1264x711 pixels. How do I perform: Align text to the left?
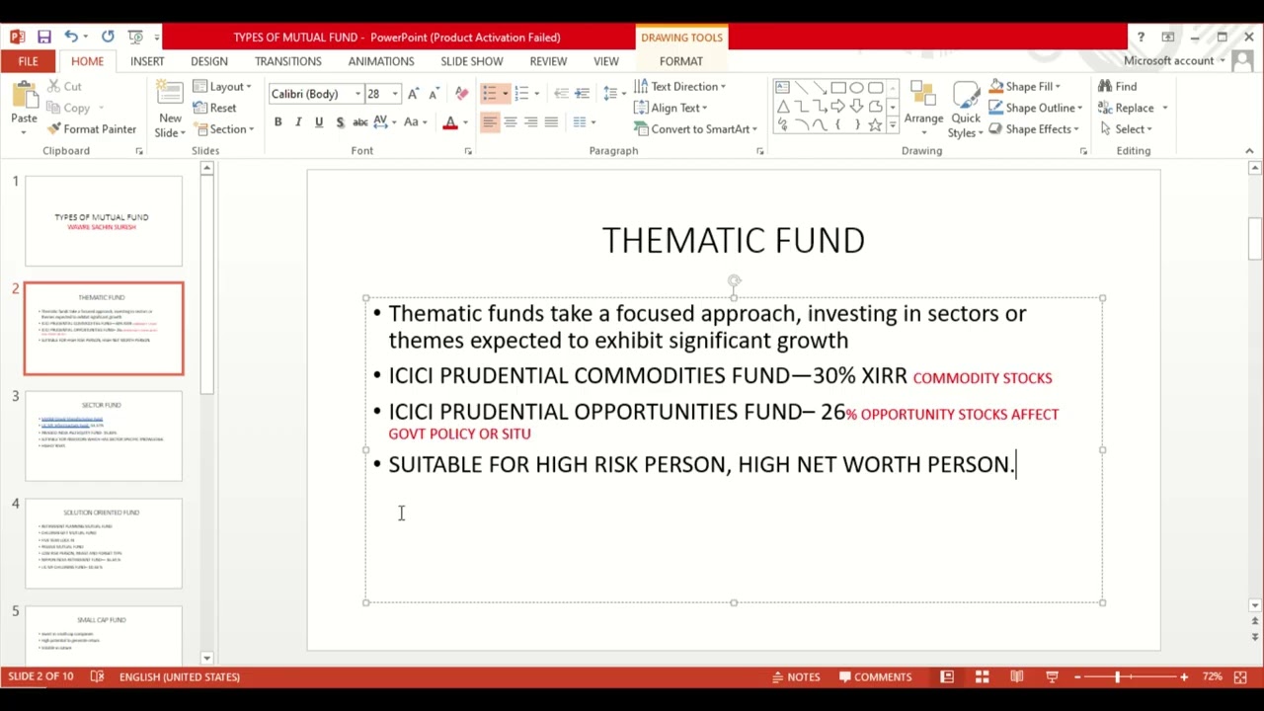(x=490, y=122)
